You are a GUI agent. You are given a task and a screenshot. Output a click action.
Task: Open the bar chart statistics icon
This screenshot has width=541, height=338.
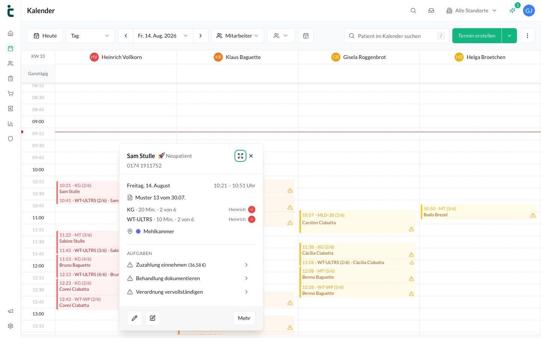pos(11,124)
